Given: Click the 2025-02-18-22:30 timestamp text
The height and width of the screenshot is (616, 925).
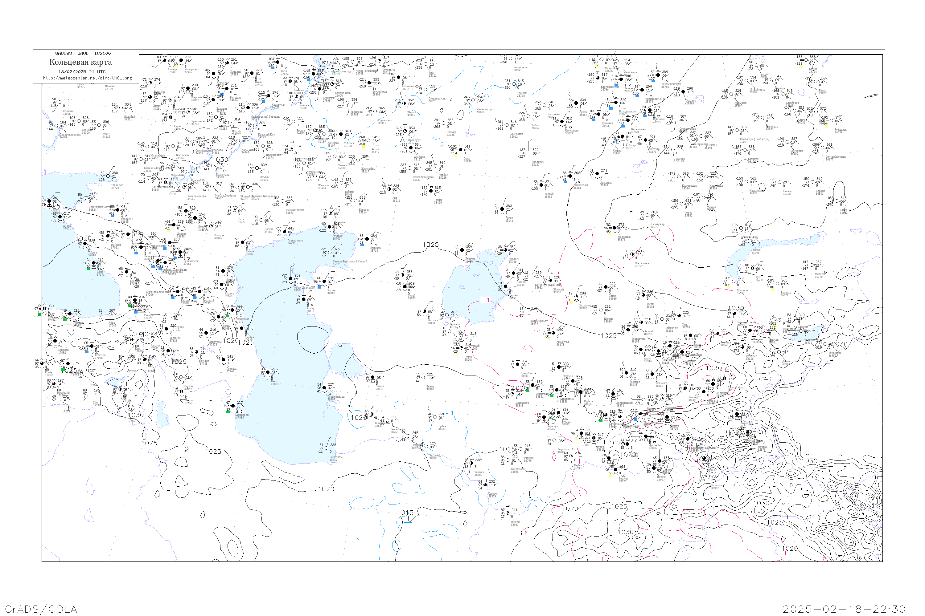Looking at the screenshot, I should (844, 609).
